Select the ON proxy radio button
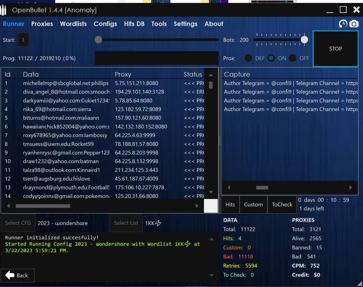Screen dimensions: 363x287 click(x=271, y=58)
